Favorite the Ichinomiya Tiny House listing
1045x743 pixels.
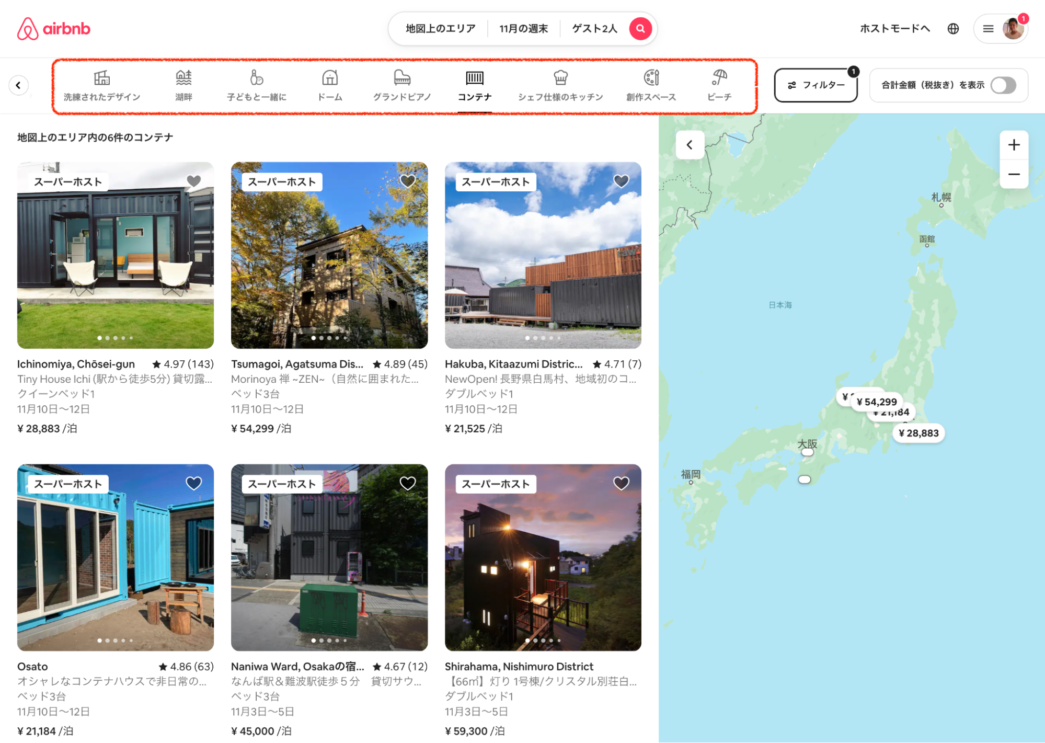(194, 181)
